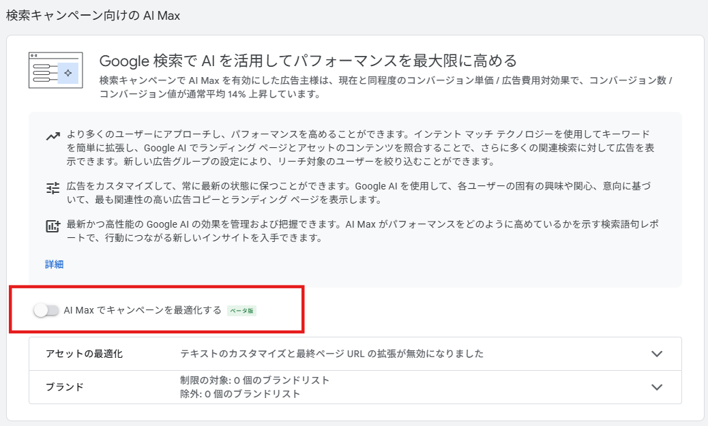This screenshot has height=426, width=708.
Task: Click text 制限の対象: 0 個のブランドリスト
Action: [x=254, y=380]
